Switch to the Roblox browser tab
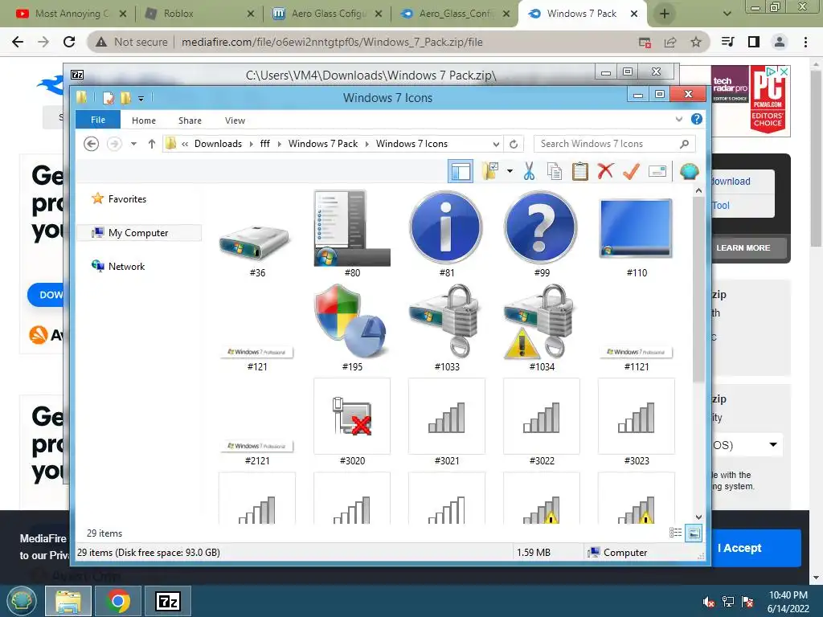Screen dimensions: 823x617 [x=199, y=14]
